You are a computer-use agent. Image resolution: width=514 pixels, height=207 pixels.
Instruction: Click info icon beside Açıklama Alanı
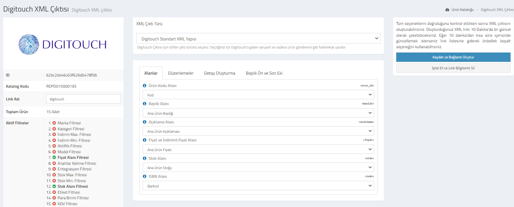(145, 122)
